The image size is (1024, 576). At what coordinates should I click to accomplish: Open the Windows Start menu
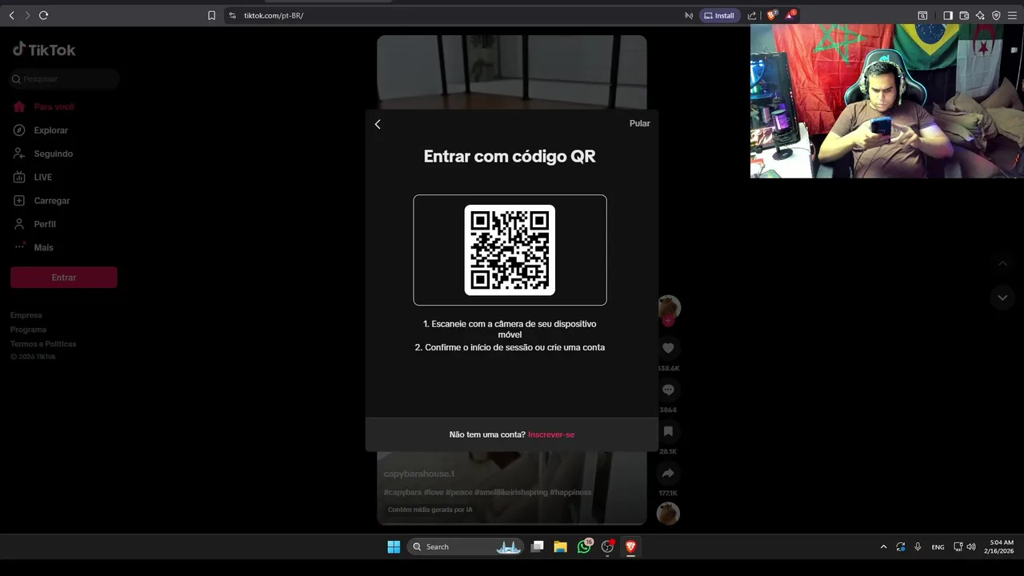pyautogui.click(x=394, y=546)
